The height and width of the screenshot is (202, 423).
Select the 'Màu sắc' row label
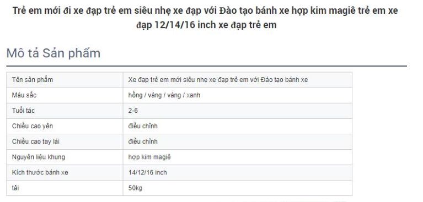tap(24, 95)
